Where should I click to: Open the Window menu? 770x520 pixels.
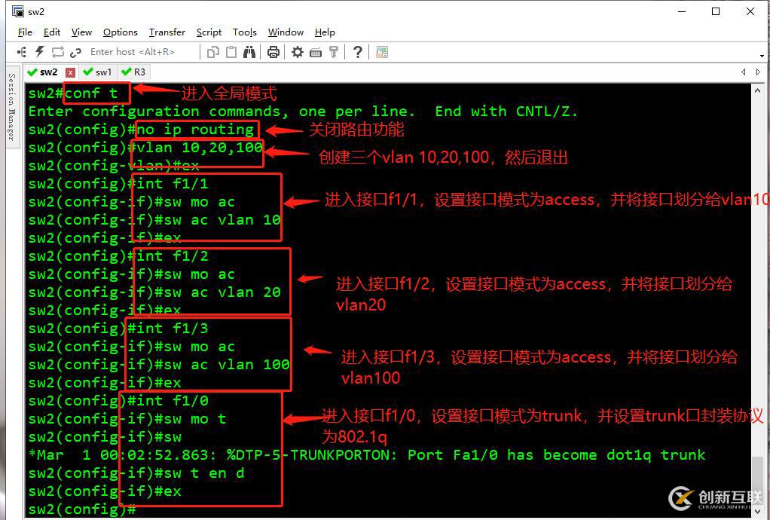click(286, 32)
